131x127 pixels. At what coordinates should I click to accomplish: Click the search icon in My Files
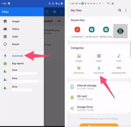click(x=120, y=10)
